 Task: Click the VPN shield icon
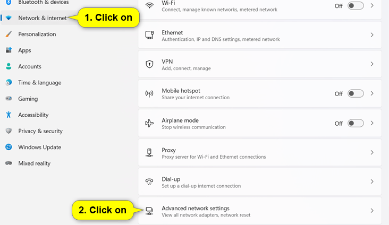[150, 64]
